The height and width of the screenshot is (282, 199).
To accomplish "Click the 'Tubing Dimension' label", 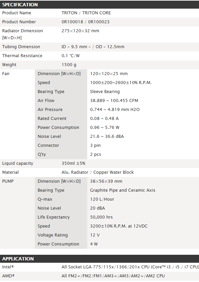I will point(21,47).
